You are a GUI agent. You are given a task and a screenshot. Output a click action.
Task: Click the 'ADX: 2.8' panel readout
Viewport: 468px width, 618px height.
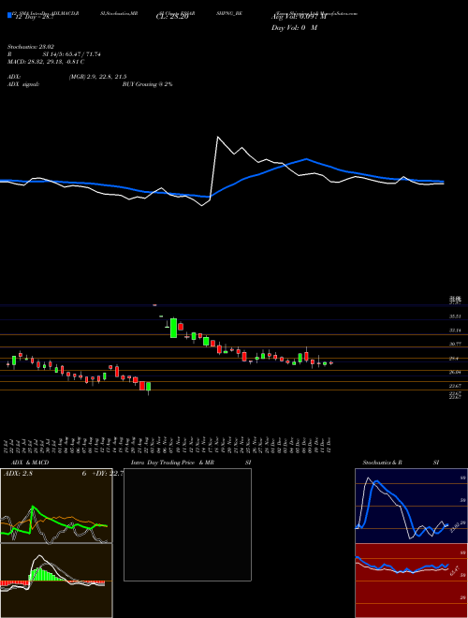[18, 474]
